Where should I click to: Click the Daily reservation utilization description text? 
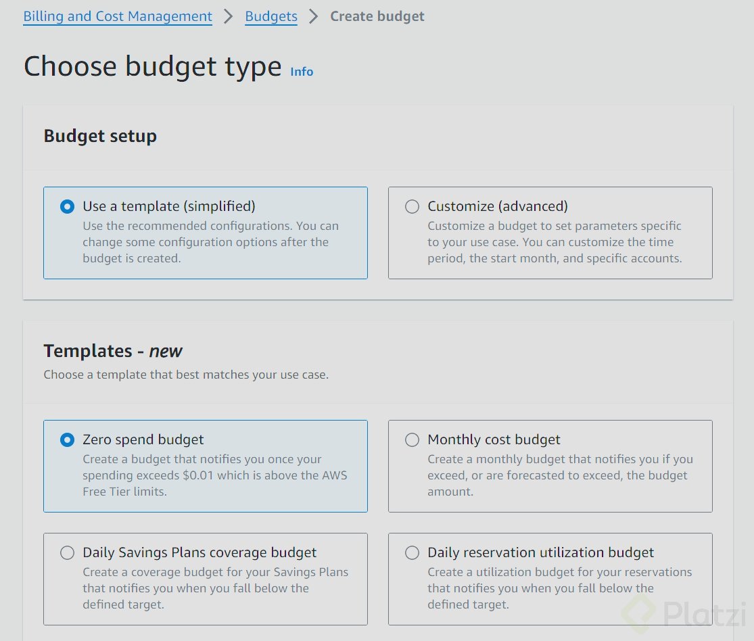[559, 588]
